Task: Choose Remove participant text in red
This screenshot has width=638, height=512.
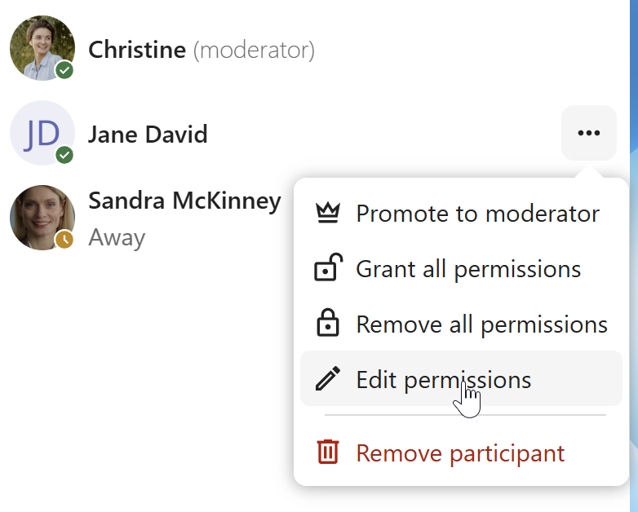Action: [460, 452]
